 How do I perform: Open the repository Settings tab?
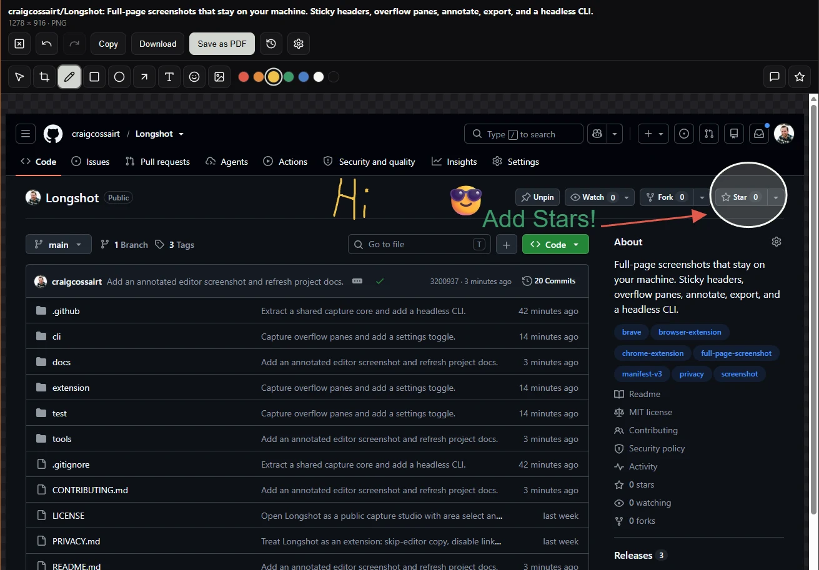click(x=515, y=162)
